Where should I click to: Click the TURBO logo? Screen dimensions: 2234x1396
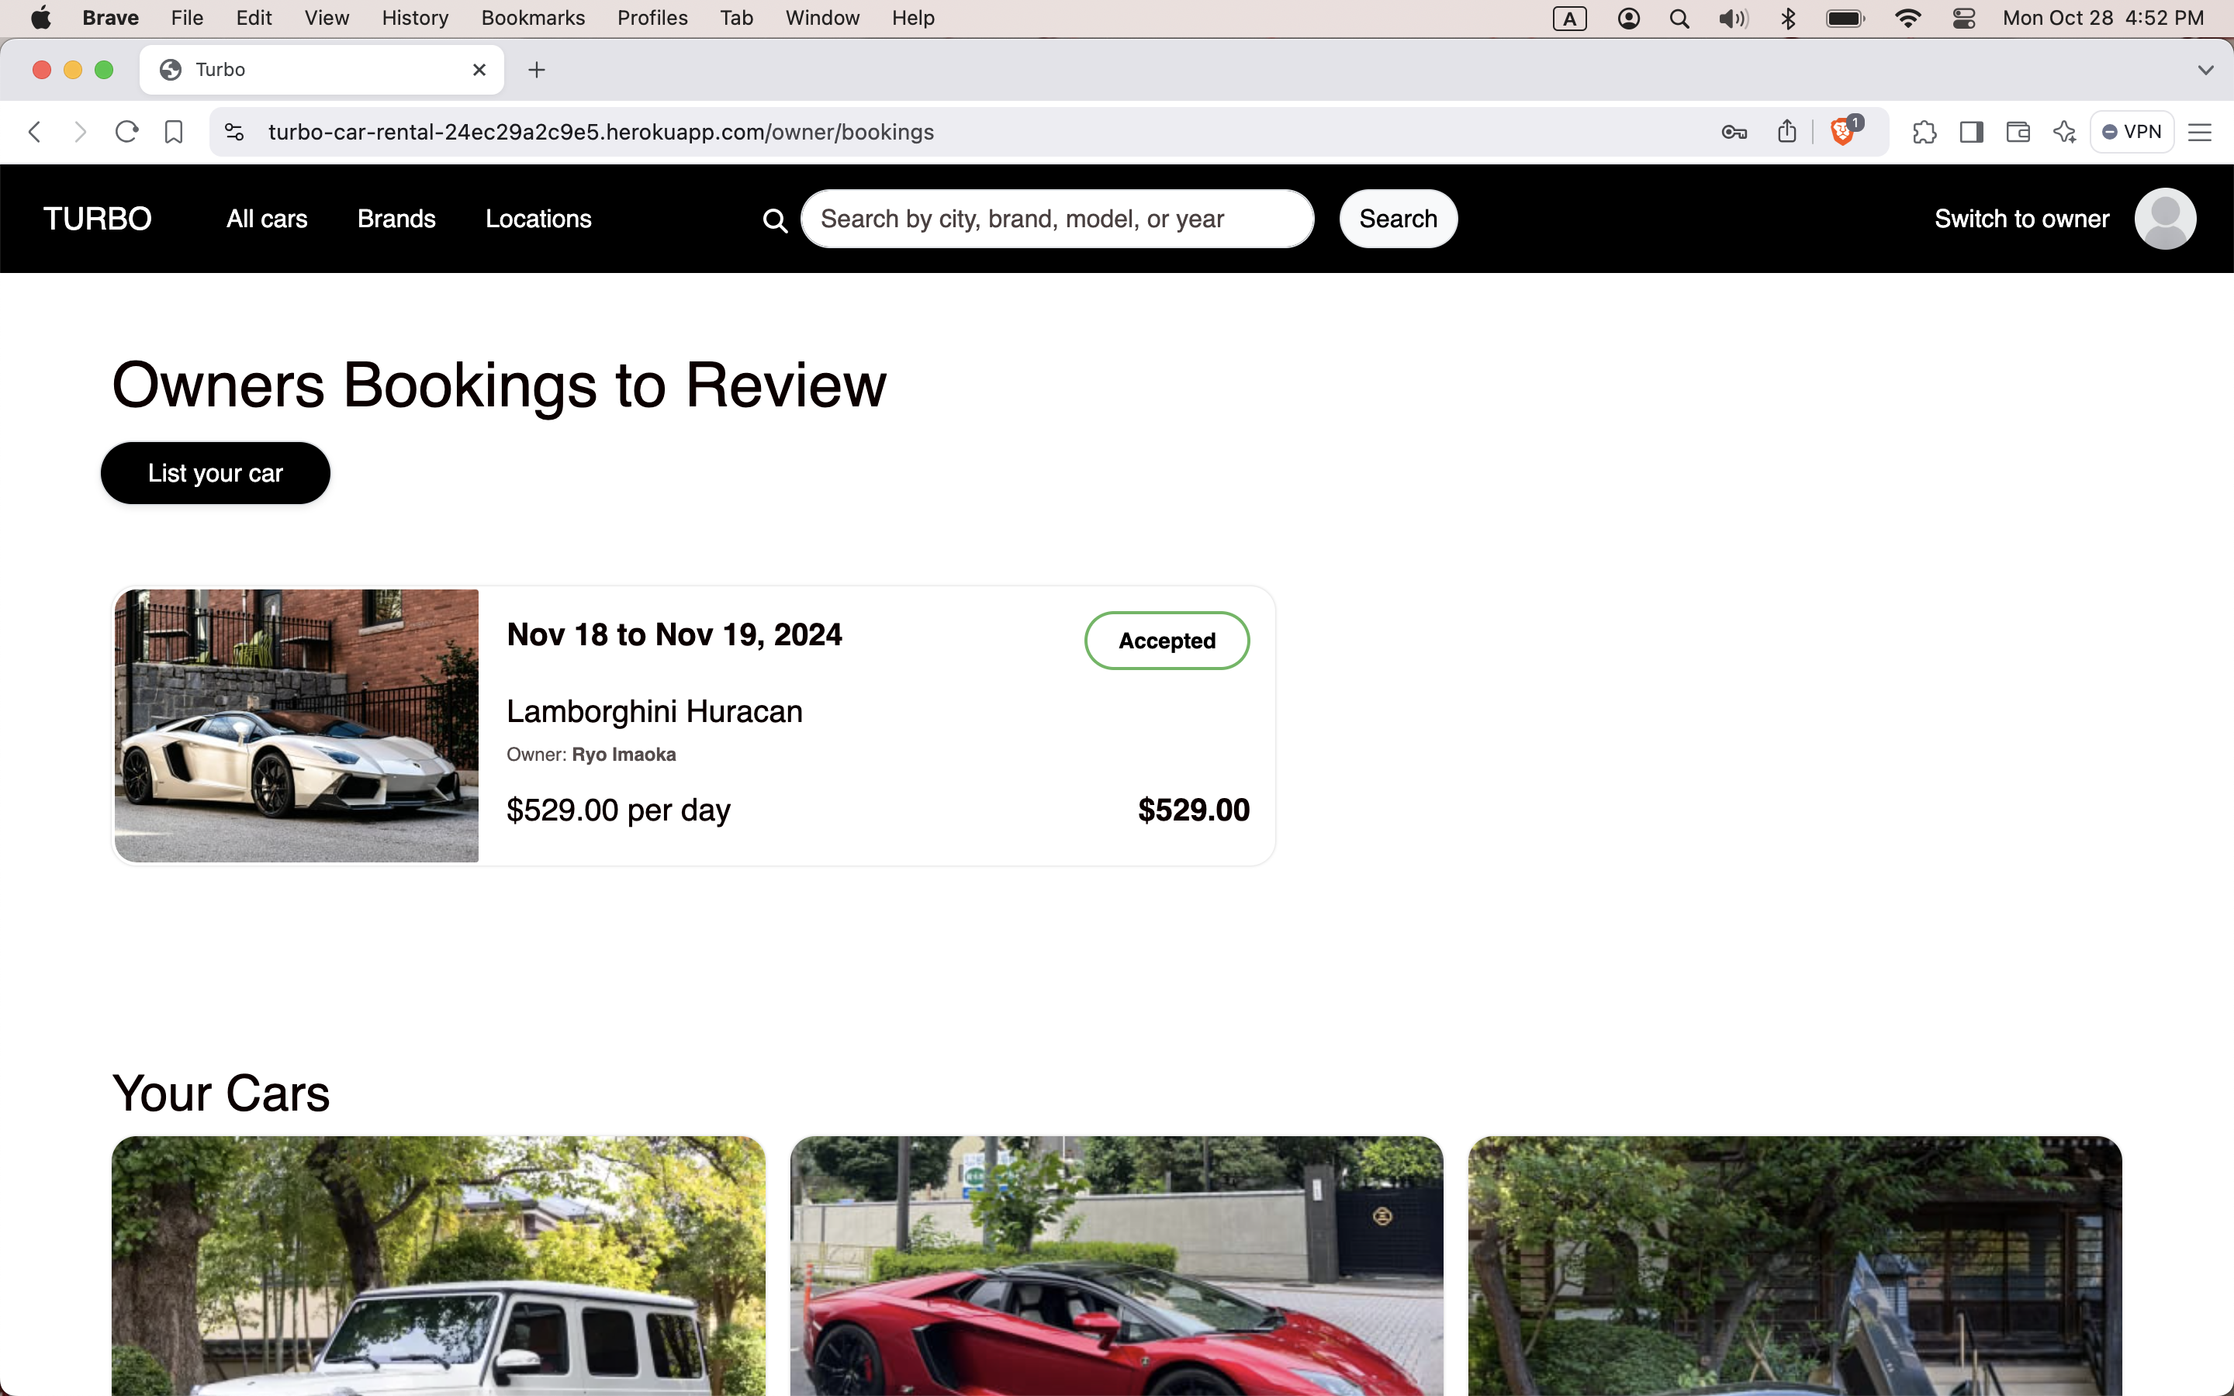pyautogui.click(x=97, y=219)
